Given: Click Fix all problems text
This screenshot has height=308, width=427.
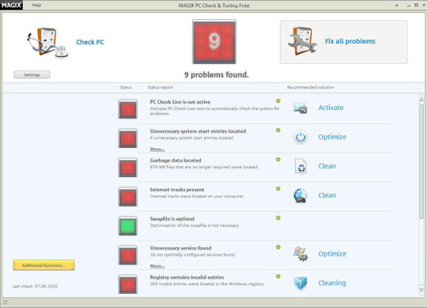Looking at the screenshot, I should coord(350,41).
